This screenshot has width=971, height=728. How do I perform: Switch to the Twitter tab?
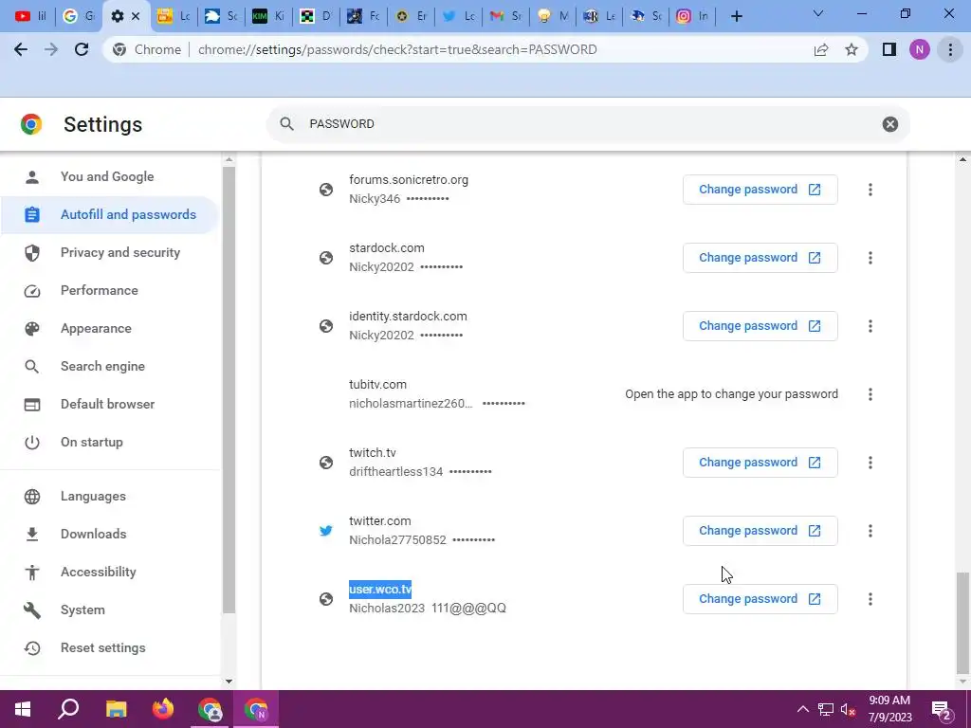pyautogui.click(x=458, y=16)
